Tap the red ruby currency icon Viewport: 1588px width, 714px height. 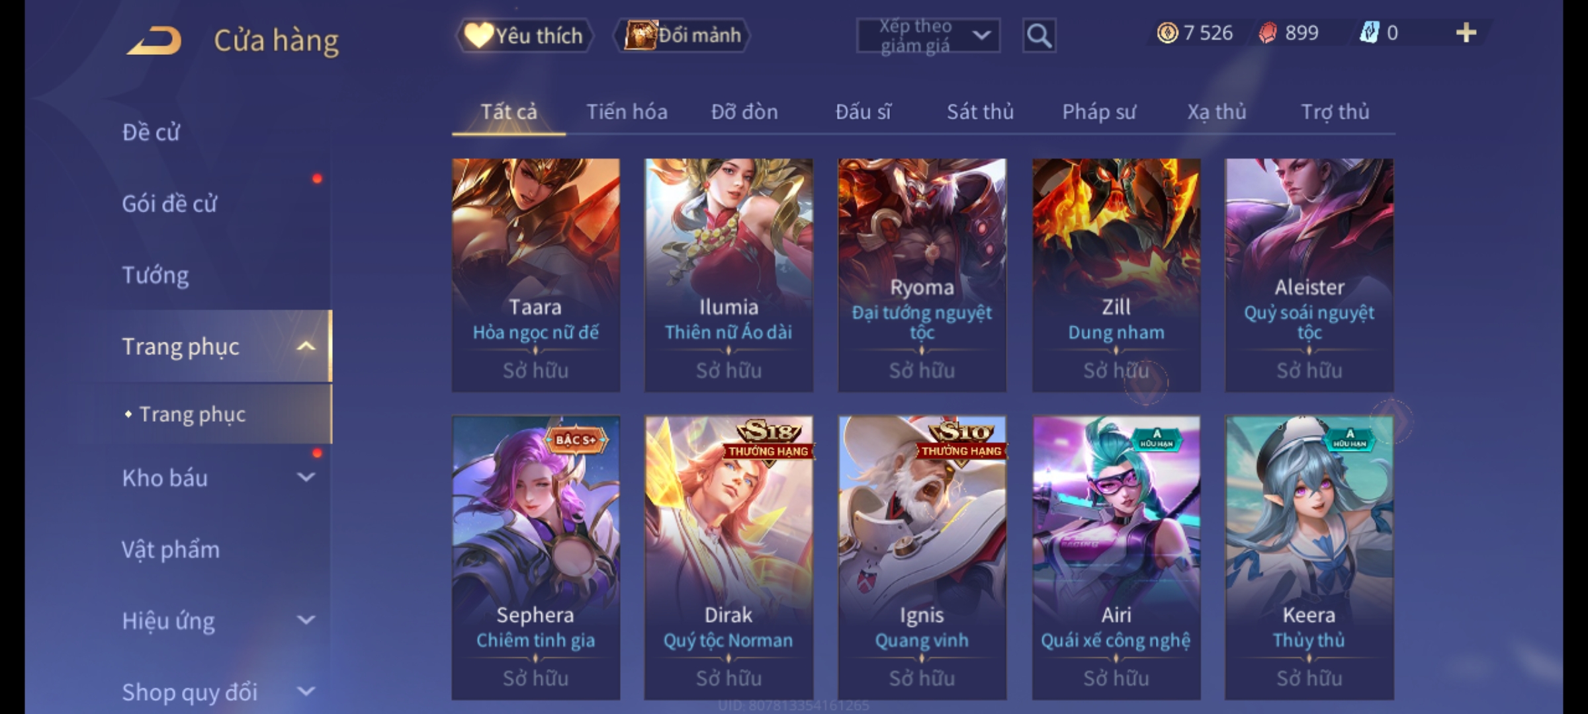click(x=1267, y=33)
